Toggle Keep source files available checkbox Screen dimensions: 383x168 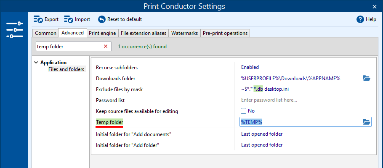pos(244,111)
